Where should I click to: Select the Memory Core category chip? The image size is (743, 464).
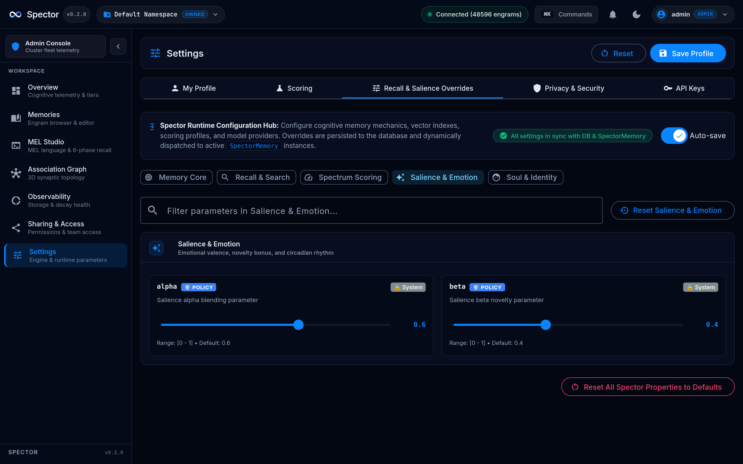[x=176, y=177]
